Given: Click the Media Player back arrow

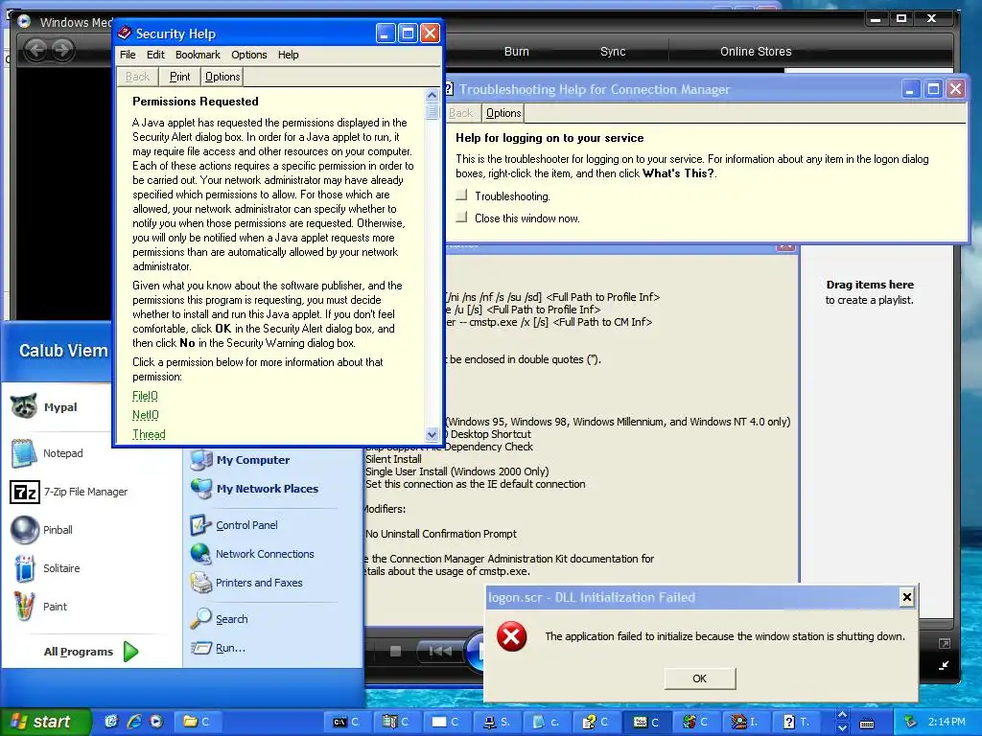Looking at the screenshot, I should 35,50.
